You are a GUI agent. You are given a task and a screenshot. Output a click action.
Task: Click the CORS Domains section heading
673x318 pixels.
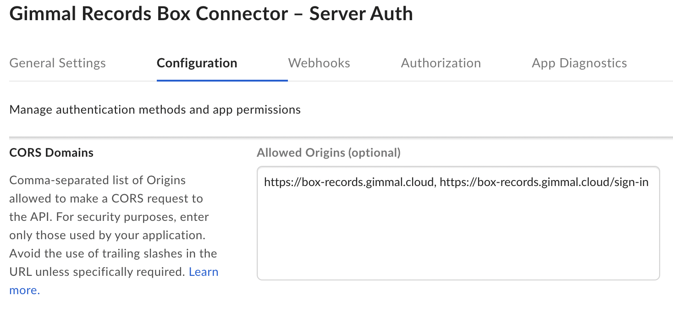(x=51, y=152)
